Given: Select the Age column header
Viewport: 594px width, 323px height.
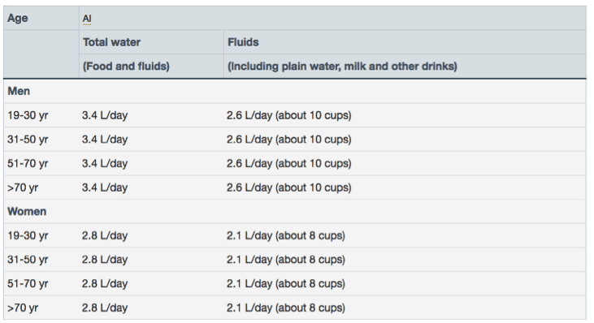Looking at the screenshot, I should (18, 18).
